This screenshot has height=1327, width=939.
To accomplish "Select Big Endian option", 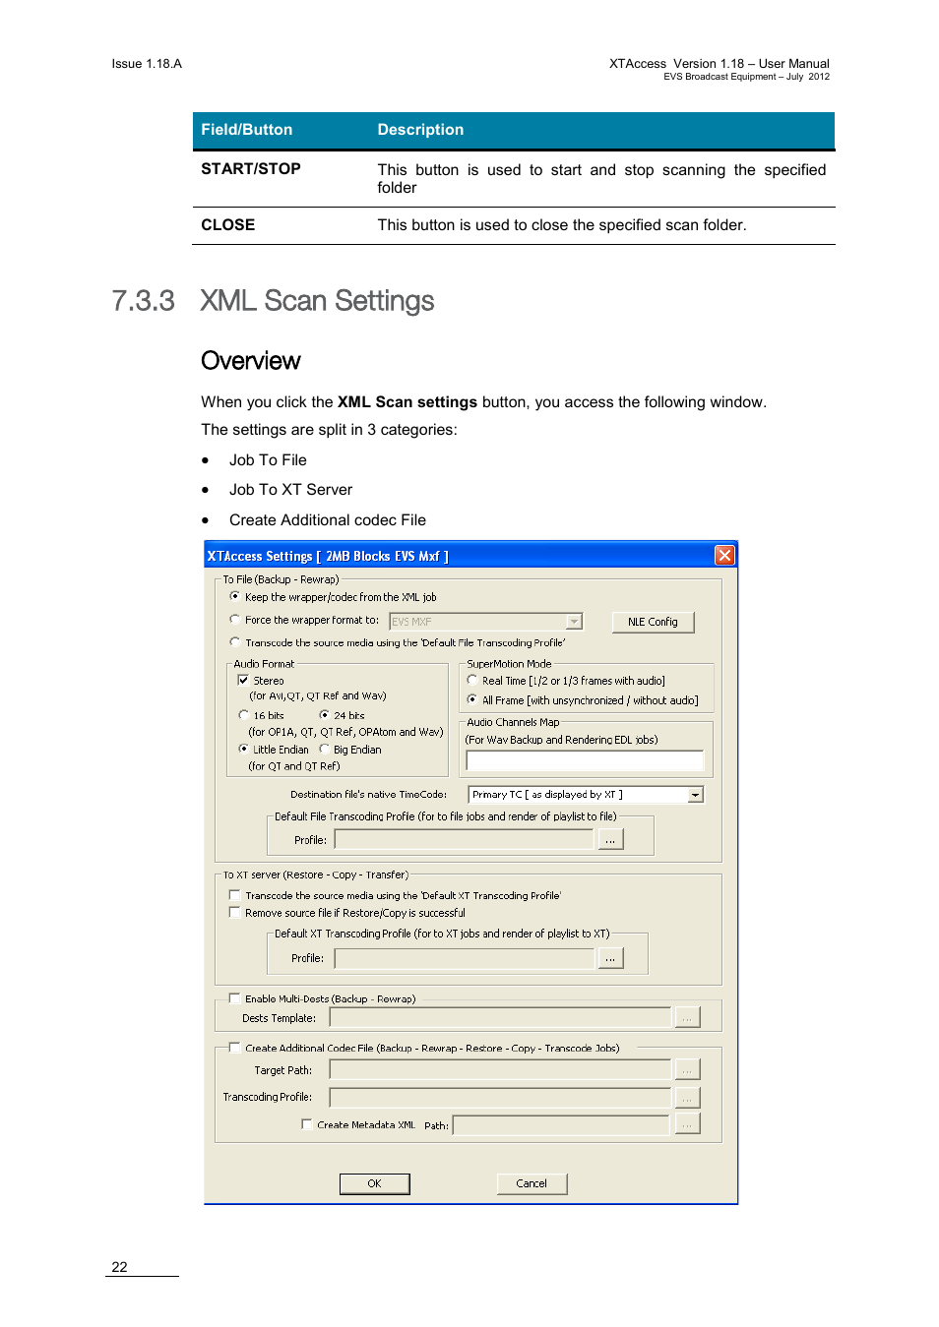I will pyautogui.click(x=325, y=749).
